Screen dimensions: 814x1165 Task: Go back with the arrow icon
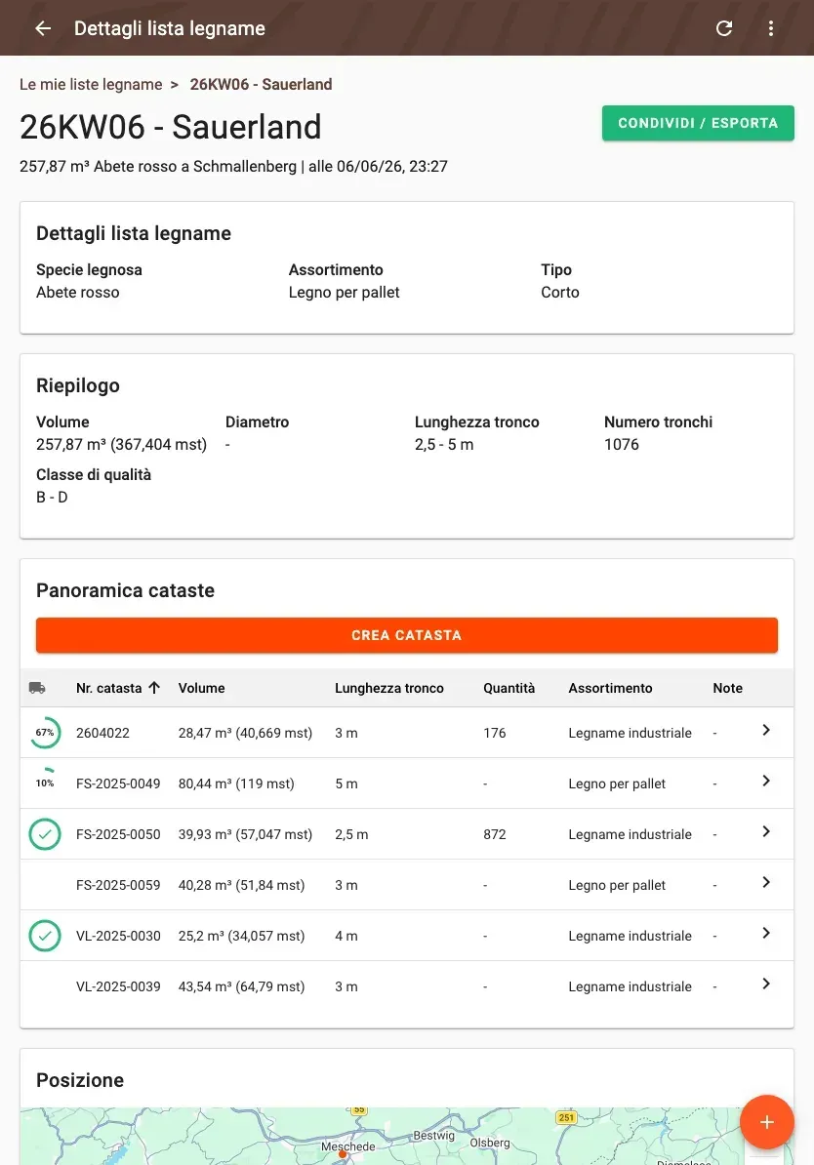43,28
